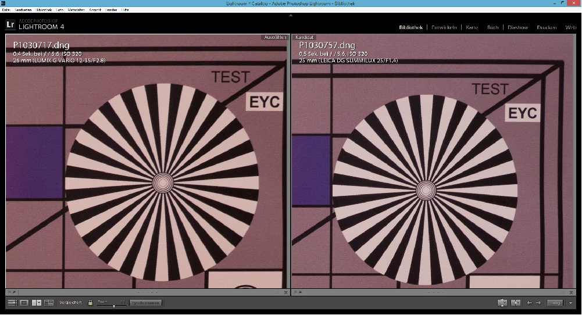Click the Kandidat label
The width and height of the screenshot is (582, 315).
(304, 37)
